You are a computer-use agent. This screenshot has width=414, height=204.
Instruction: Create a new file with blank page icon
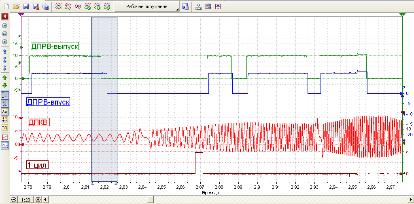pos(6,6)
